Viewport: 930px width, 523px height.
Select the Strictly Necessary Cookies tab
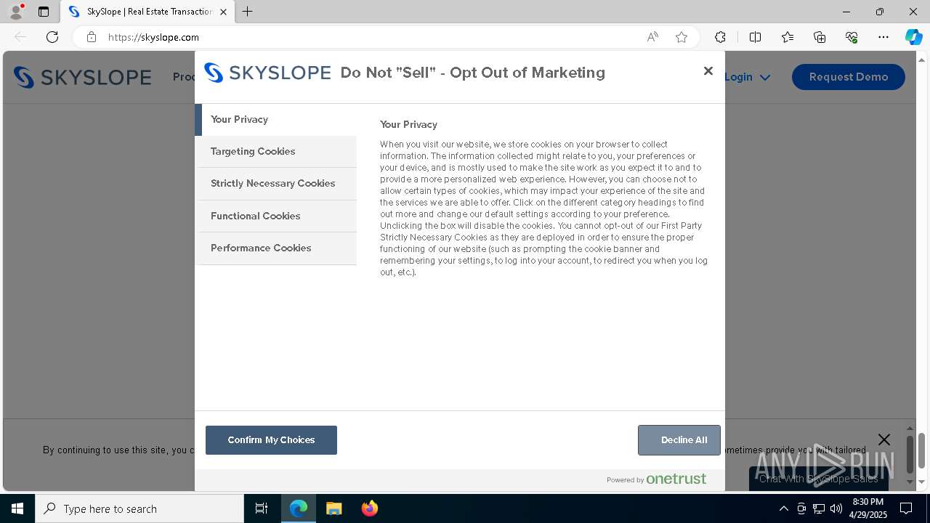[276, 183]
